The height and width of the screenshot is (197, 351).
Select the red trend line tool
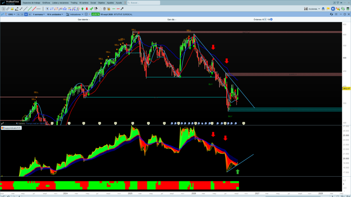coord(34,9)
